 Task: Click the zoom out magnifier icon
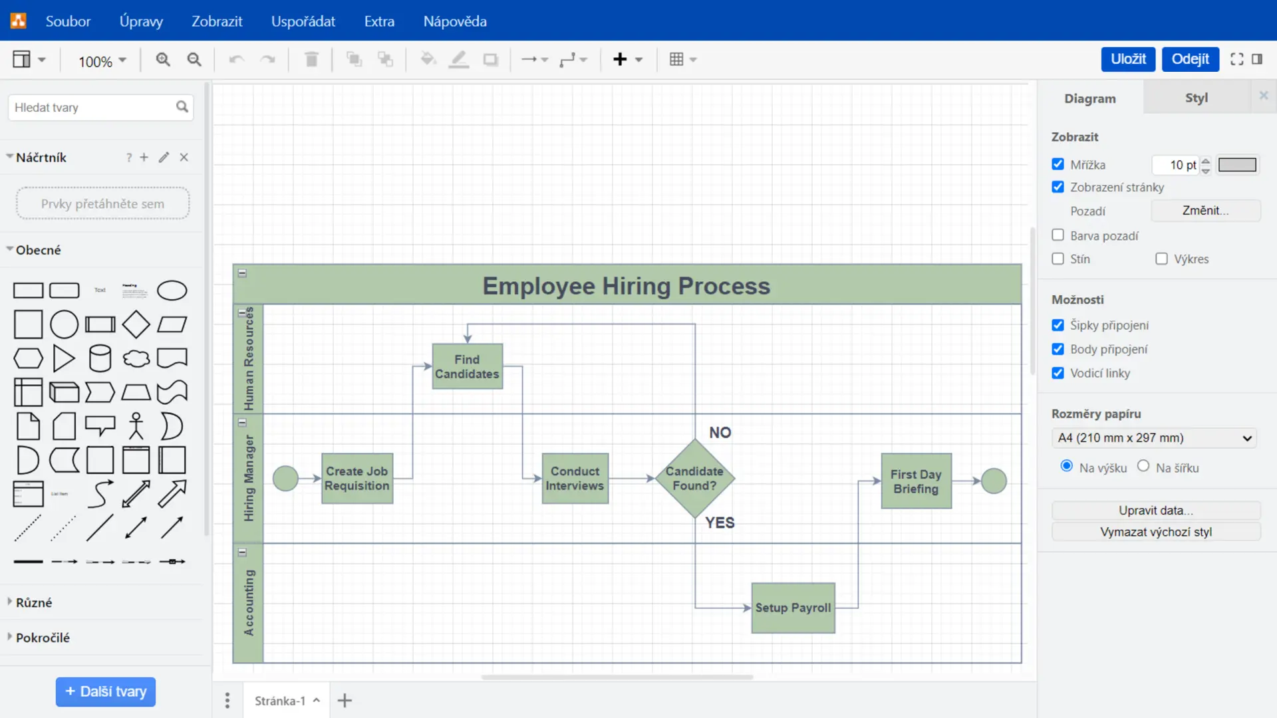[x=194, y=60]
